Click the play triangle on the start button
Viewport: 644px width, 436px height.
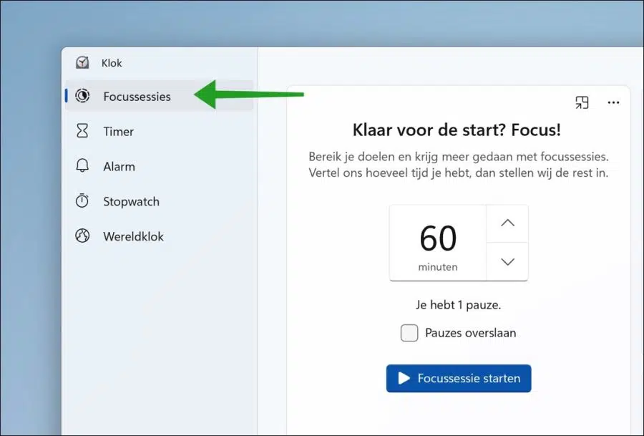[x=404, y=378]
